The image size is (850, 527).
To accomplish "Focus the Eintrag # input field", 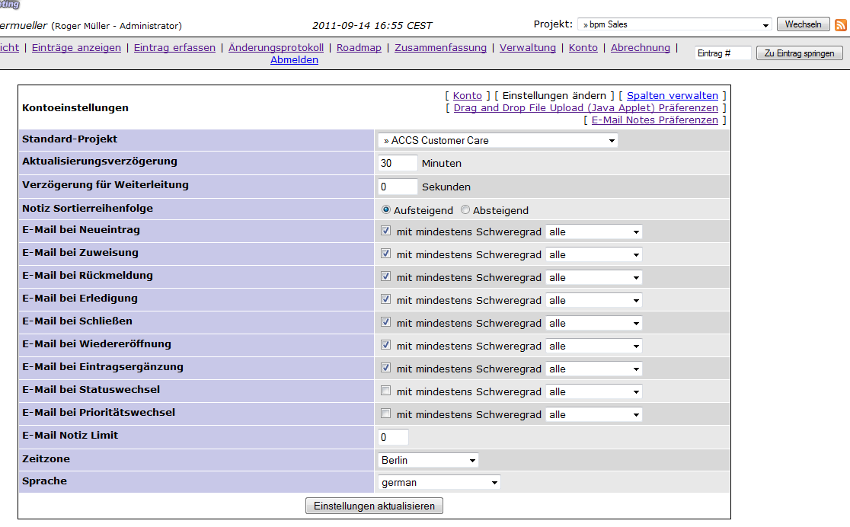I will pyautogui.click(x=723, y=53).
